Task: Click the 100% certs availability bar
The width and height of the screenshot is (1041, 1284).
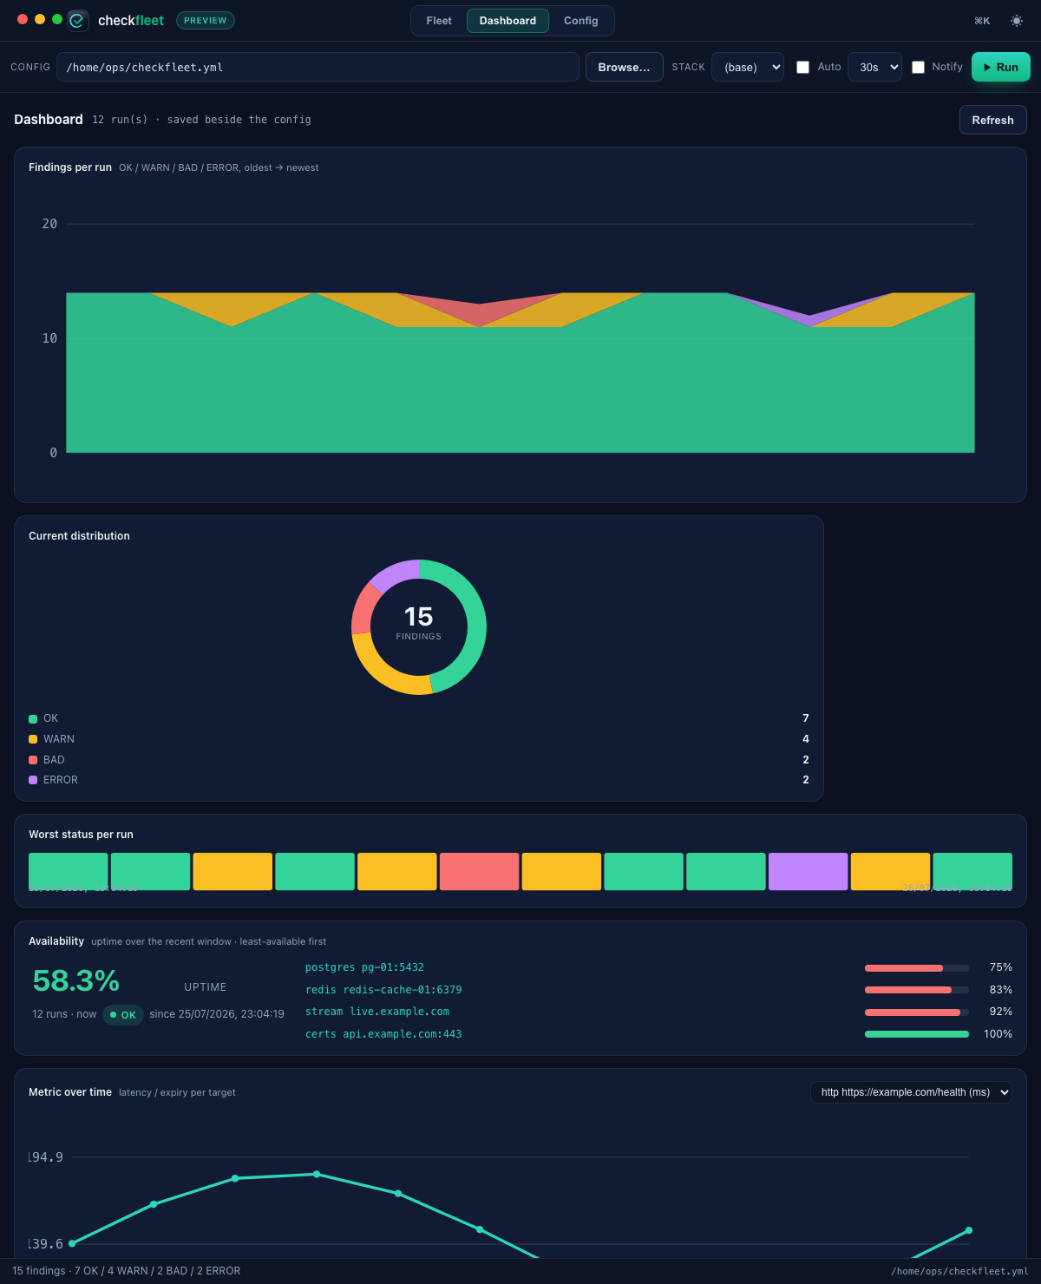Action: (917, 1034)
